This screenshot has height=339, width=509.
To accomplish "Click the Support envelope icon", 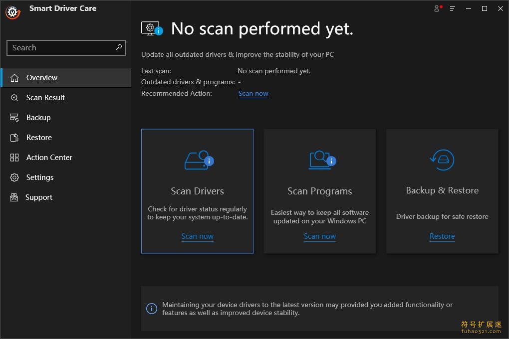I will pos(14,197).
